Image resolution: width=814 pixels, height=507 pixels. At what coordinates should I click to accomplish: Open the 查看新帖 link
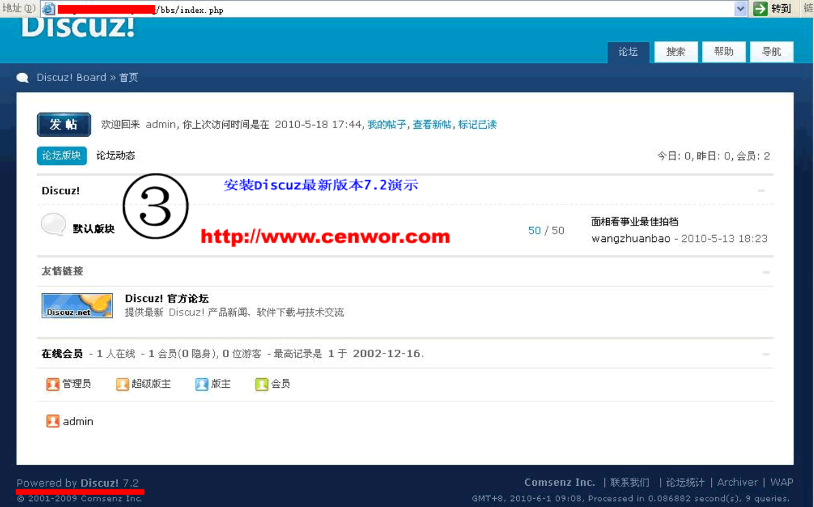coord(432,125)
